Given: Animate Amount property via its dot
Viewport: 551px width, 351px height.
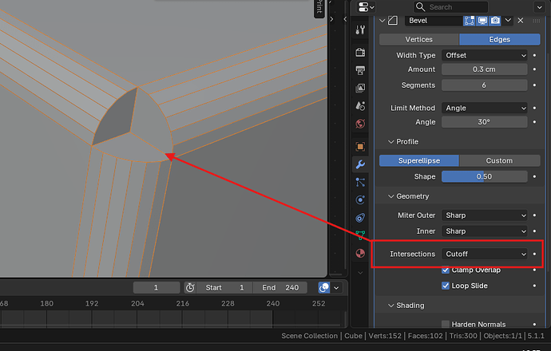Looking at the screenshot, I should pos(534,69).
